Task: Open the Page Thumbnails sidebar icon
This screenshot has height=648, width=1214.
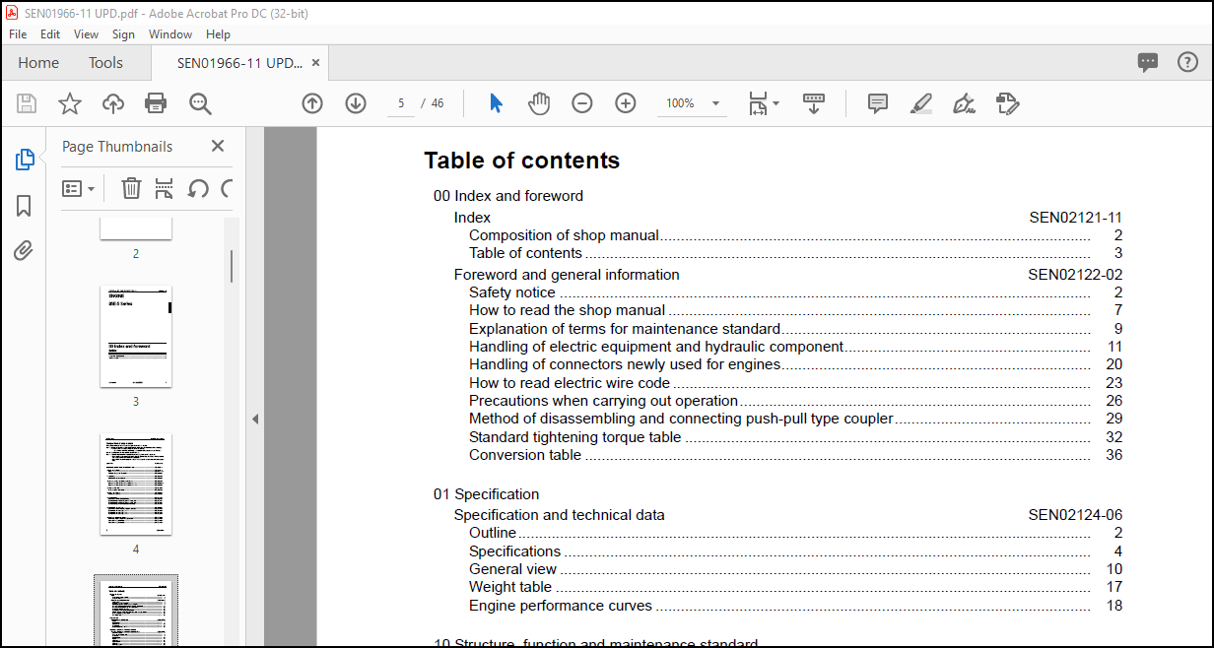Action: point(25,160)
